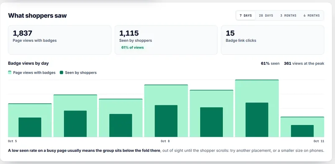Select the 7 DAYS range tab
Image resolution: width=335 pixels, height=164 pixels.
pyautogui.click(x=246, y=15)
